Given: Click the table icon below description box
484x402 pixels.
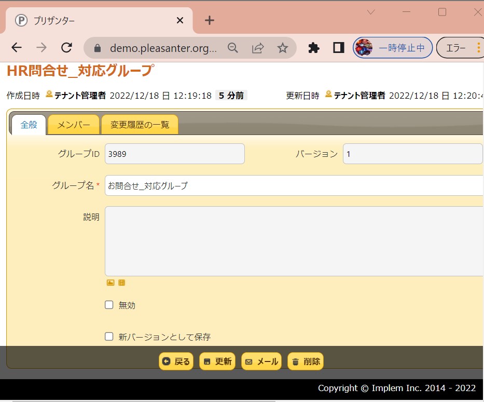Looking at the screenshot, I should [122, 283].
